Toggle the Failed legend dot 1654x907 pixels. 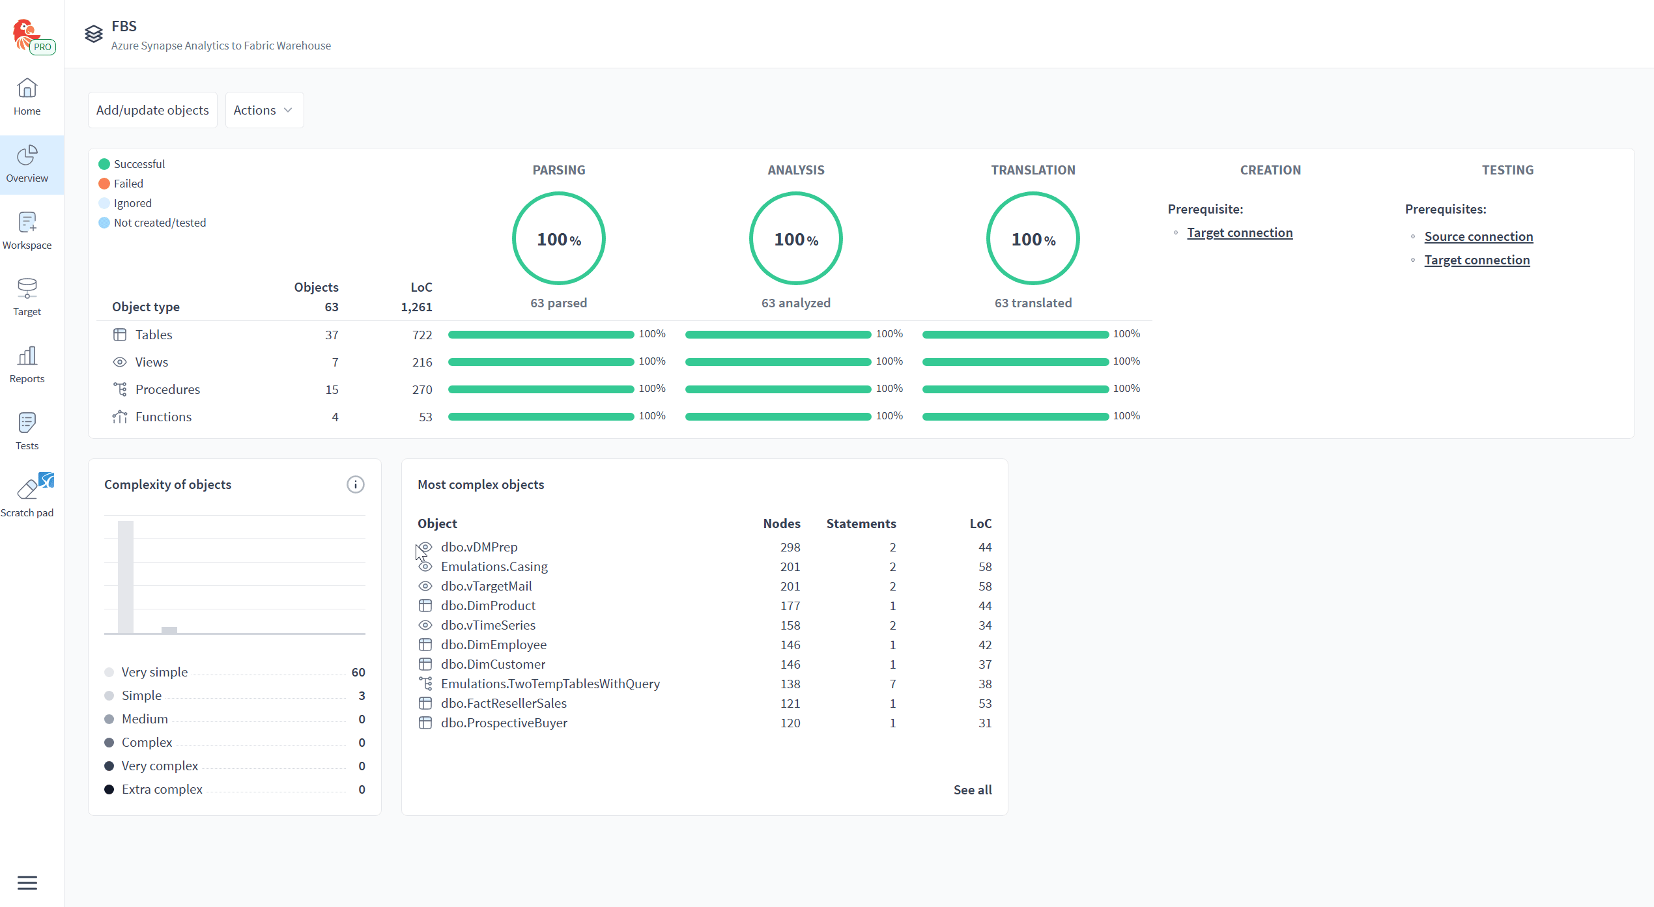point(104,184)
